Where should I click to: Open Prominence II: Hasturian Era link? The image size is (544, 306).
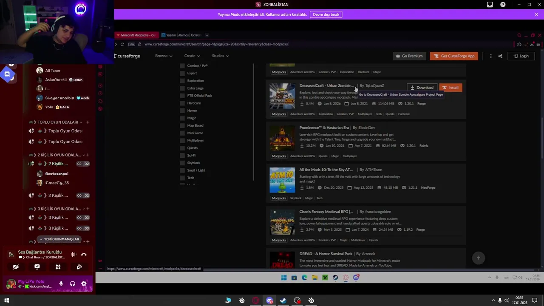tap(324, 127)
